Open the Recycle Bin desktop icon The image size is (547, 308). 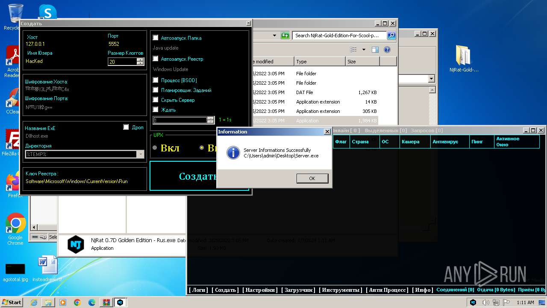point(15,17)
